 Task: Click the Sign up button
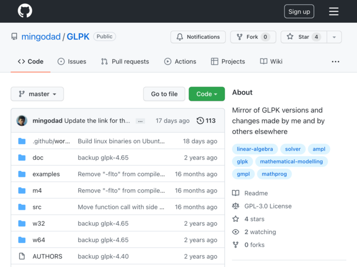299,11
